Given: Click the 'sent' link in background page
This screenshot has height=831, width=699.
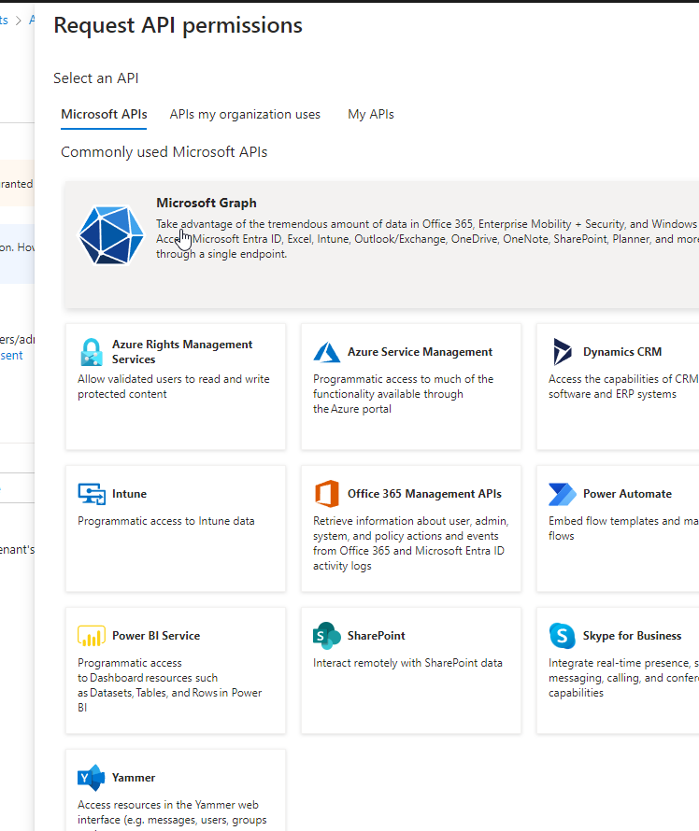Looking at the screenshot, I should click(11, 356).
